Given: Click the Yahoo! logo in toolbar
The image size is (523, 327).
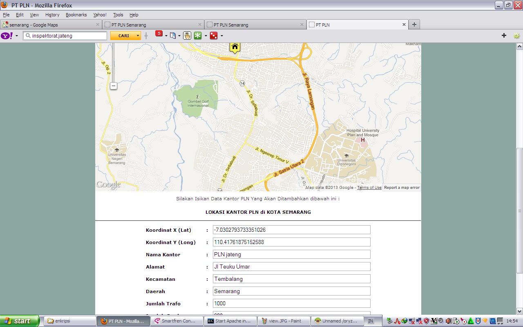Looking at the screenshot, I should point(7,36).
